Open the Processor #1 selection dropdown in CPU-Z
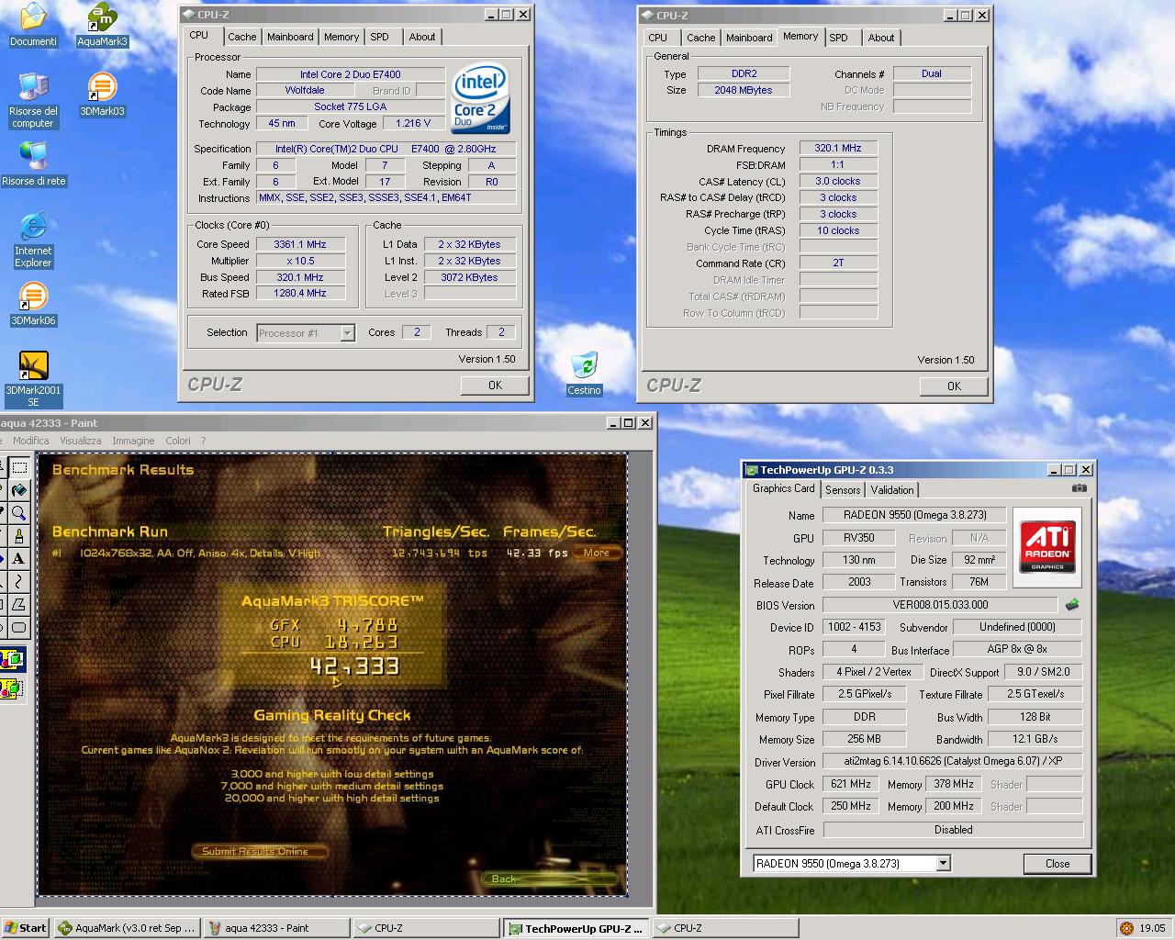Viewport: 1175px width, 940px height. [x=347, y=333]
